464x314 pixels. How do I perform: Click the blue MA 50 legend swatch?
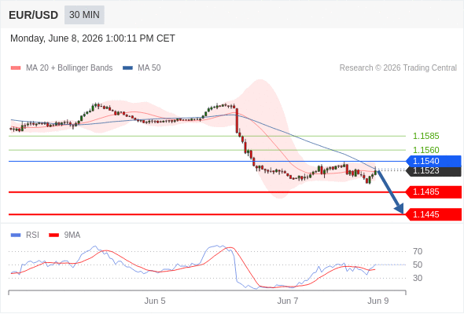pyautogui.click(x=127, y=68)
